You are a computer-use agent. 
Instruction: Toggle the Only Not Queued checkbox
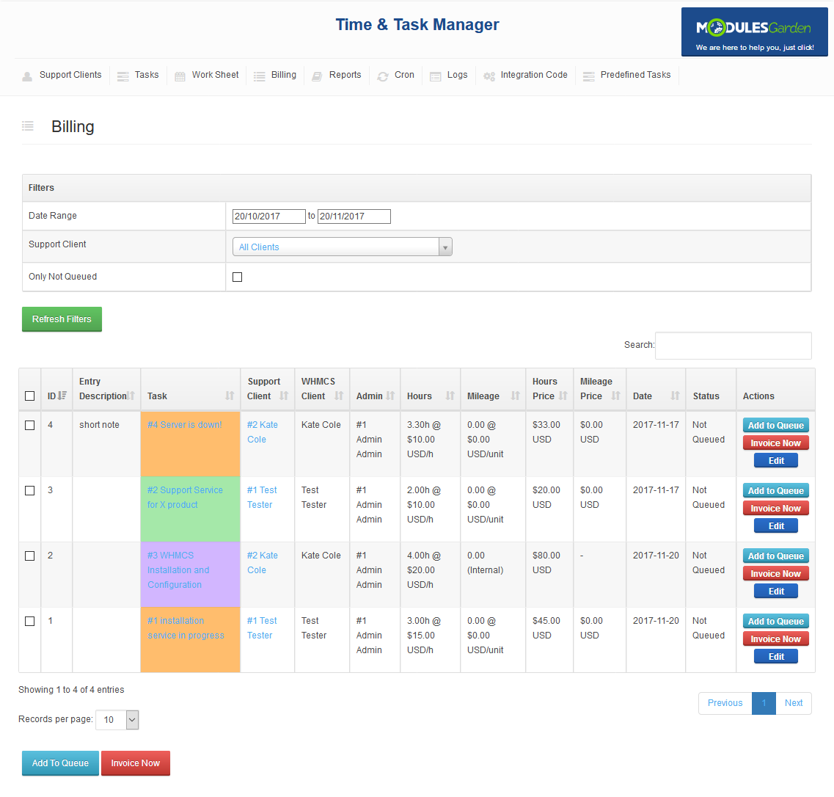point(237,277)
